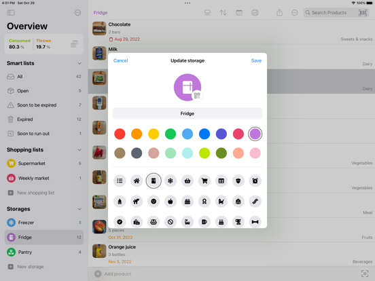The image size is (375, 281).
Task: Choose the shopping basket icon
Action: click(187, 181)
